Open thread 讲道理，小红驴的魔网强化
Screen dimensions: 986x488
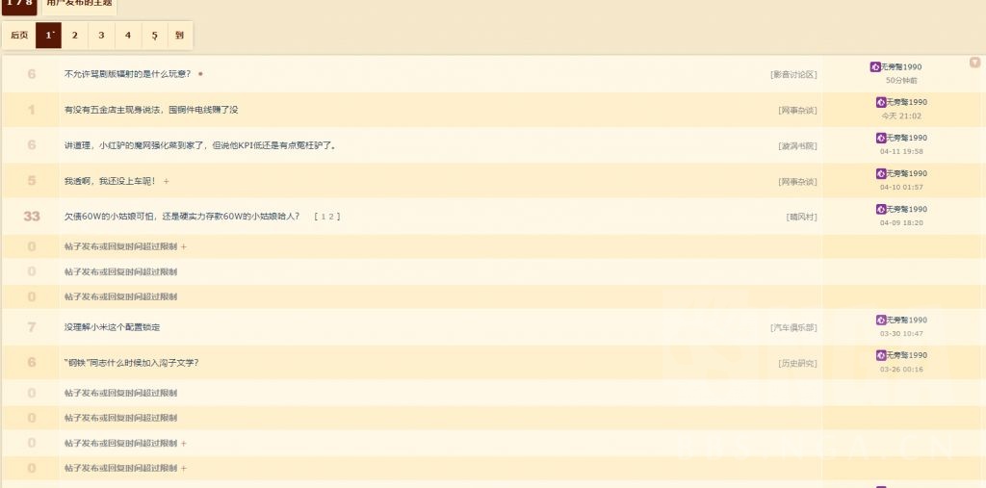(200, 145)
